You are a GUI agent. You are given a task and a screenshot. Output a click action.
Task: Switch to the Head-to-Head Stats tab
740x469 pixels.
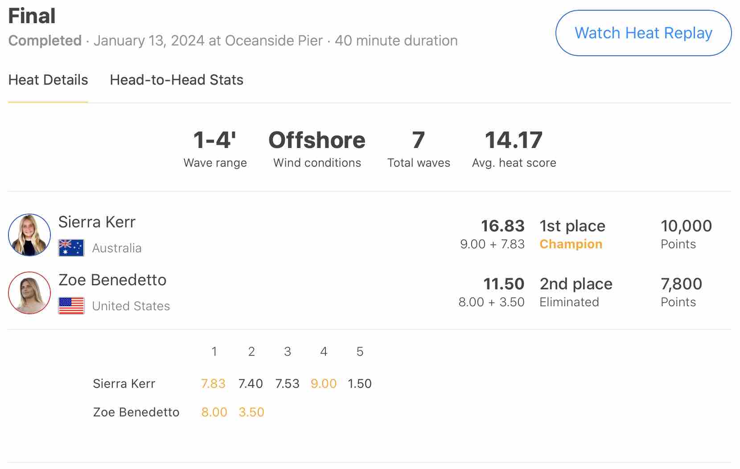(x=177, y=80)
